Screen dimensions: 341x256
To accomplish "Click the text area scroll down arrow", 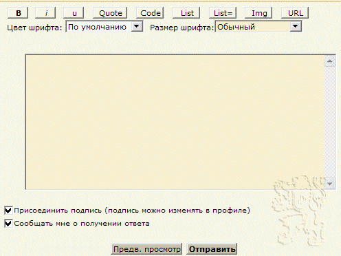I will (330, 184).
